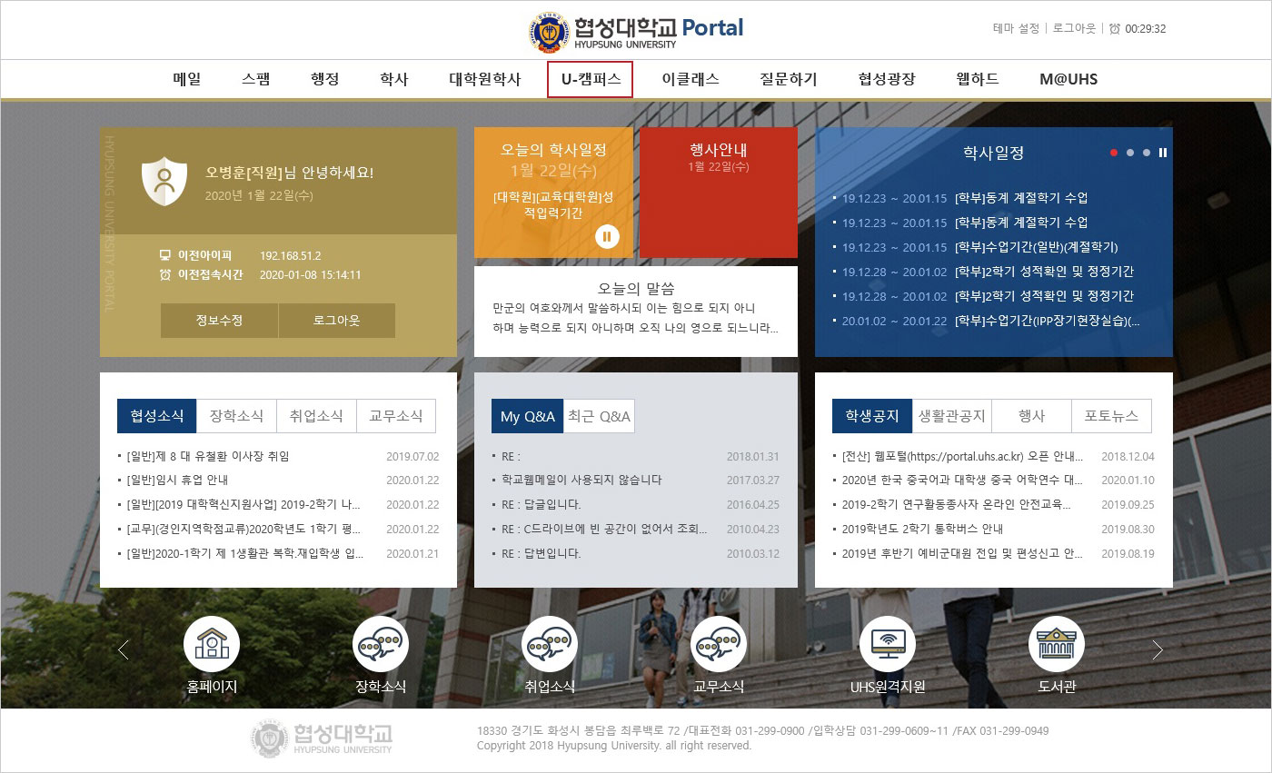Open Q&A 'RE : C드라이브에 빈 공간이 없어서'
1272x773 pixels.
pyautogui.click(x=604, y=530)
